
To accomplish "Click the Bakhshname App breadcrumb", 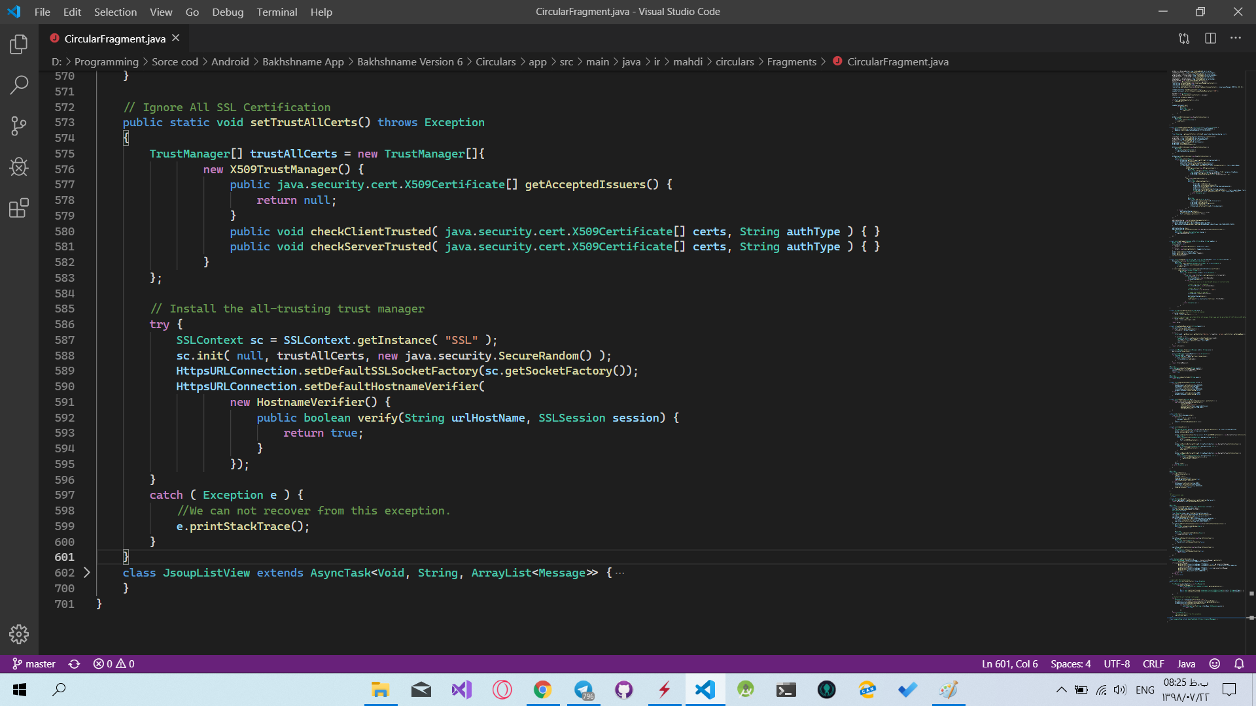I will 303,61.
